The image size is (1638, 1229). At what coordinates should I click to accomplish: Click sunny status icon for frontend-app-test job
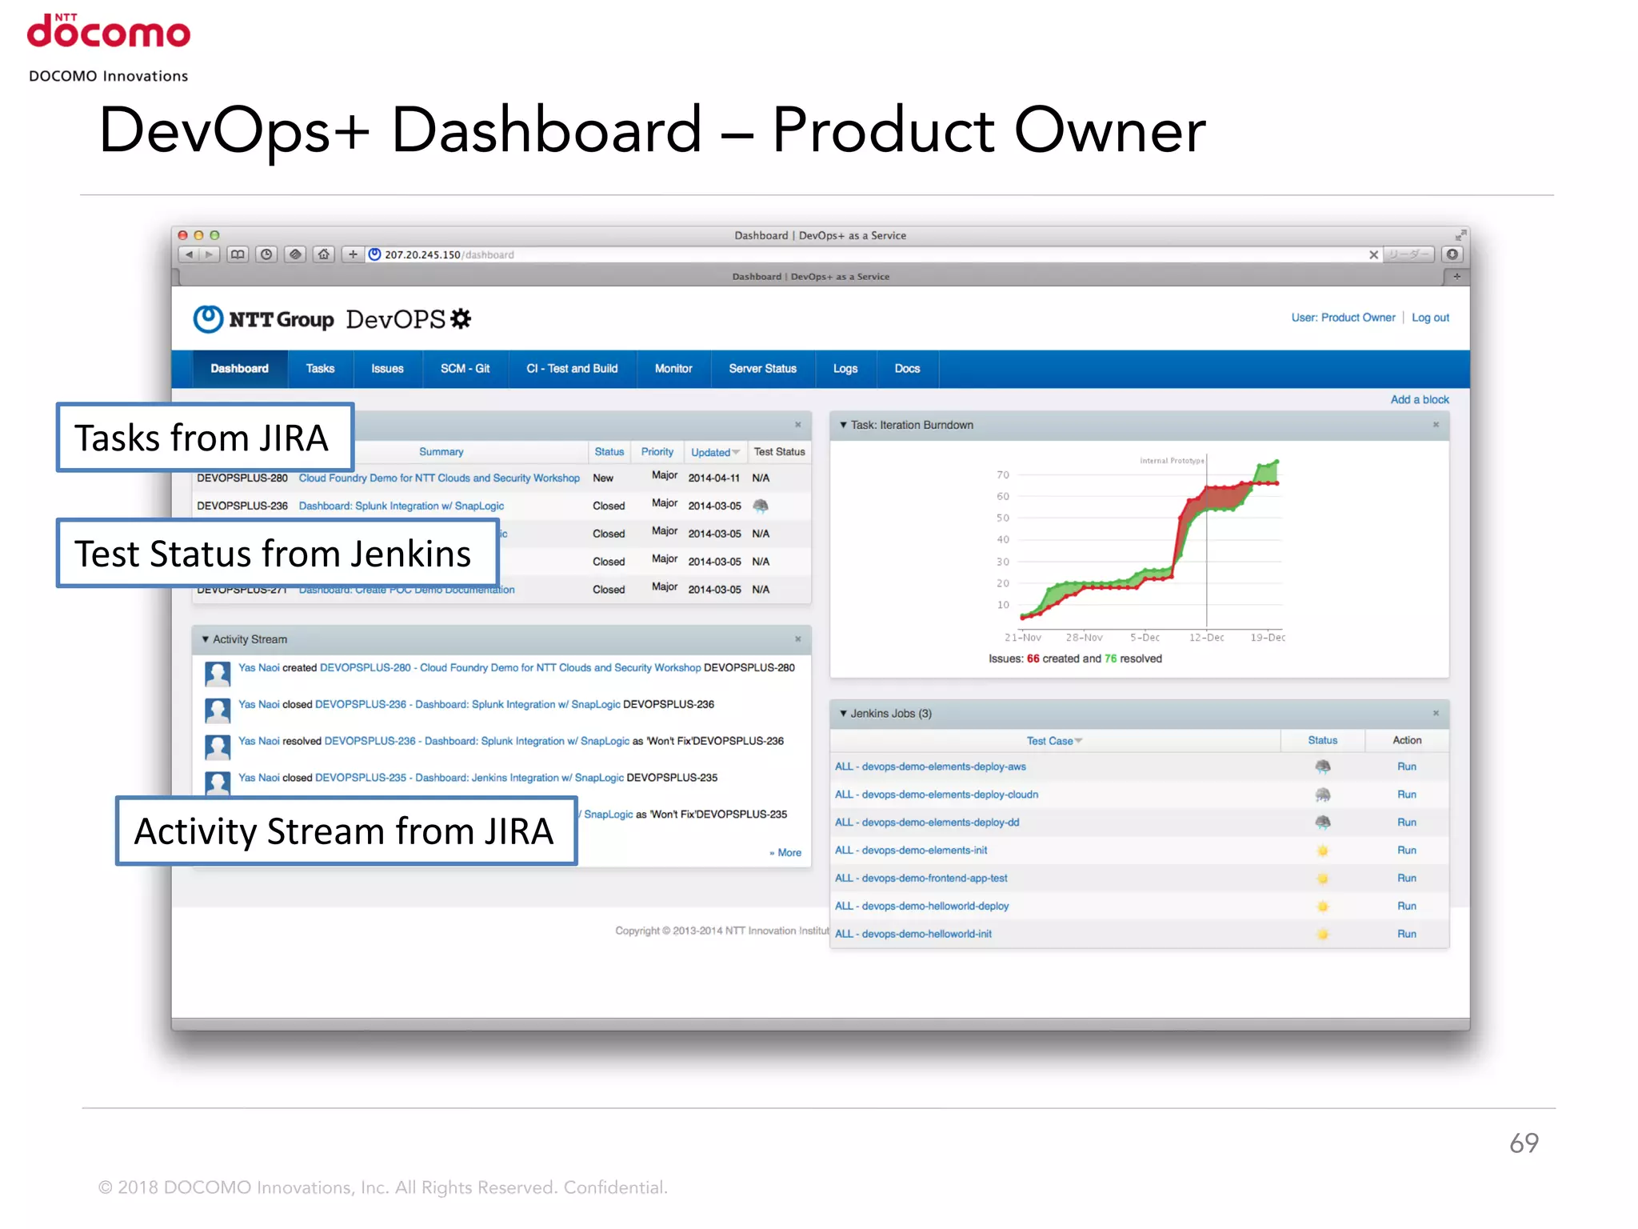click(x=1323, y=879)
